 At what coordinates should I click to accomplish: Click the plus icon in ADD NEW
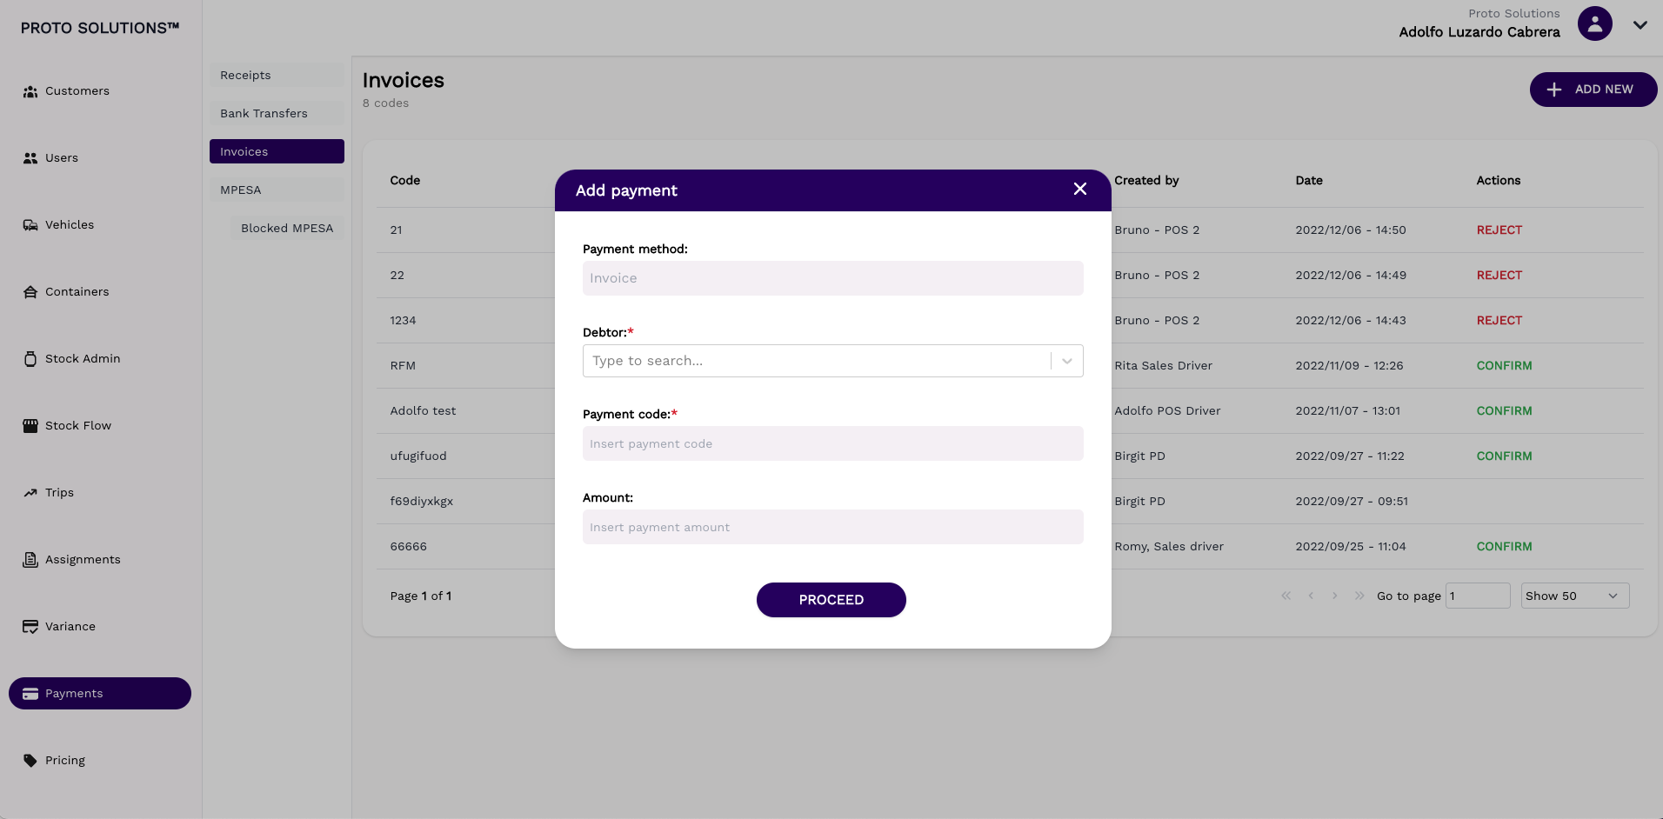tap(1554, 90)
